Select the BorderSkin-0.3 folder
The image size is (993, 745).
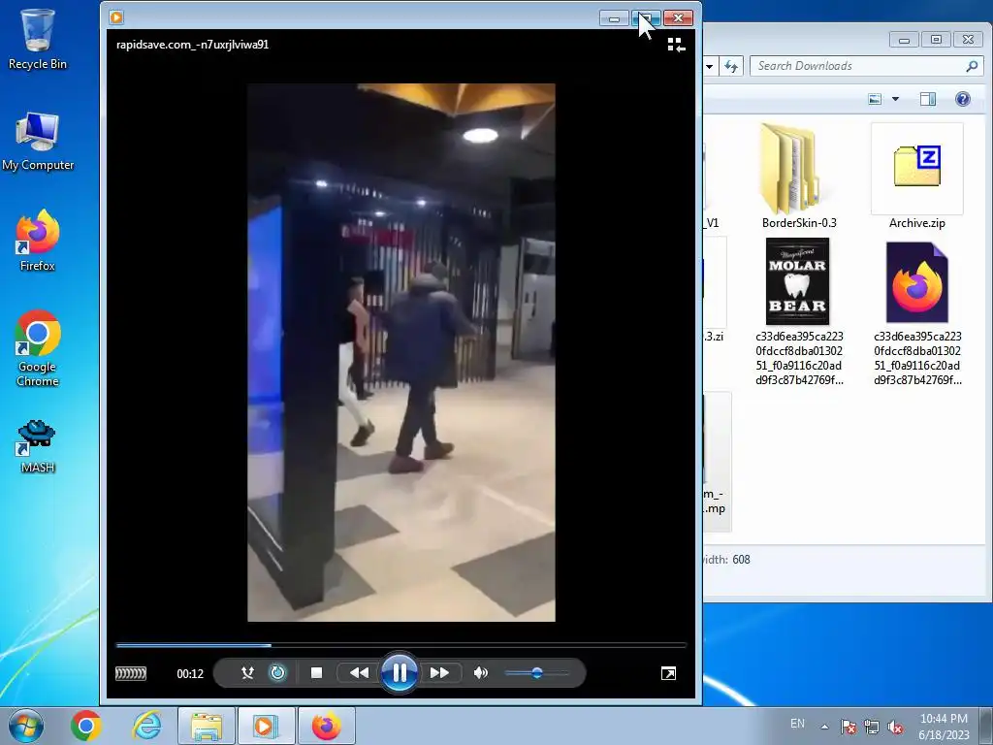click(799, 177)
